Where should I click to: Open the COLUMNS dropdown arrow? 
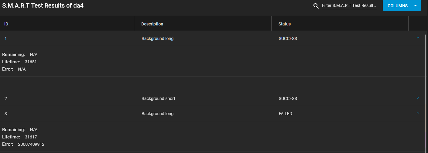(416, 6)
